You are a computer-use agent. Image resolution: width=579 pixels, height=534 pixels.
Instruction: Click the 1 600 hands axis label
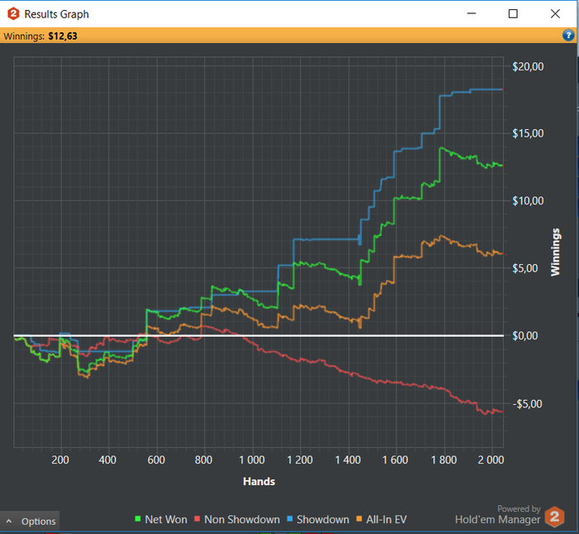click(x=395, y=459)
